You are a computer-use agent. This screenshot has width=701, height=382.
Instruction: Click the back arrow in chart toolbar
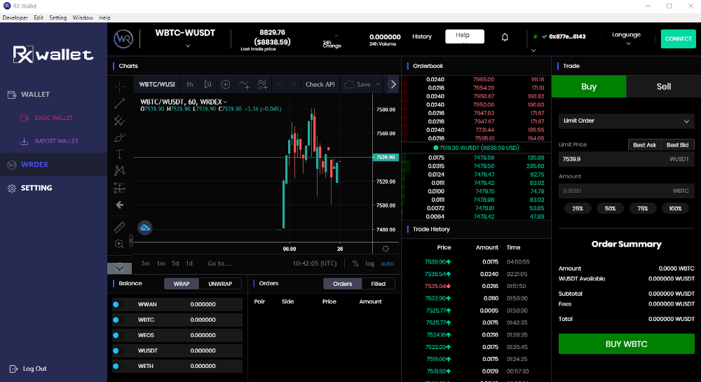(x=119, y=205)
